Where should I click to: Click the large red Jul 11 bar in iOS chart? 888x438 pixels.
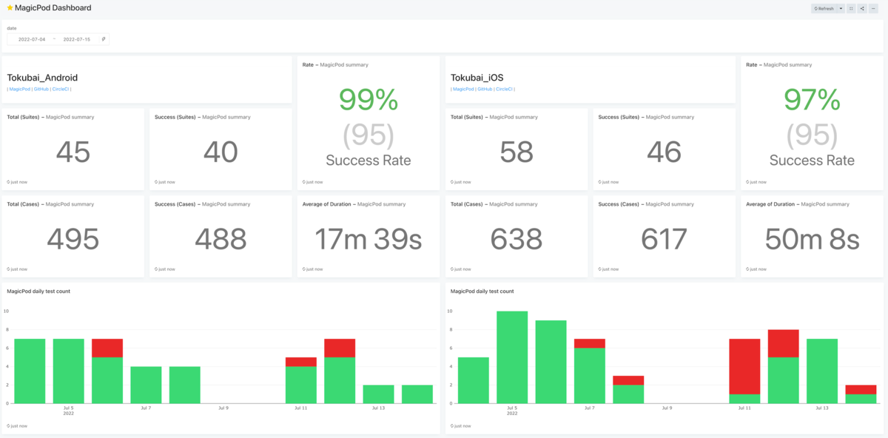point(744,366)
